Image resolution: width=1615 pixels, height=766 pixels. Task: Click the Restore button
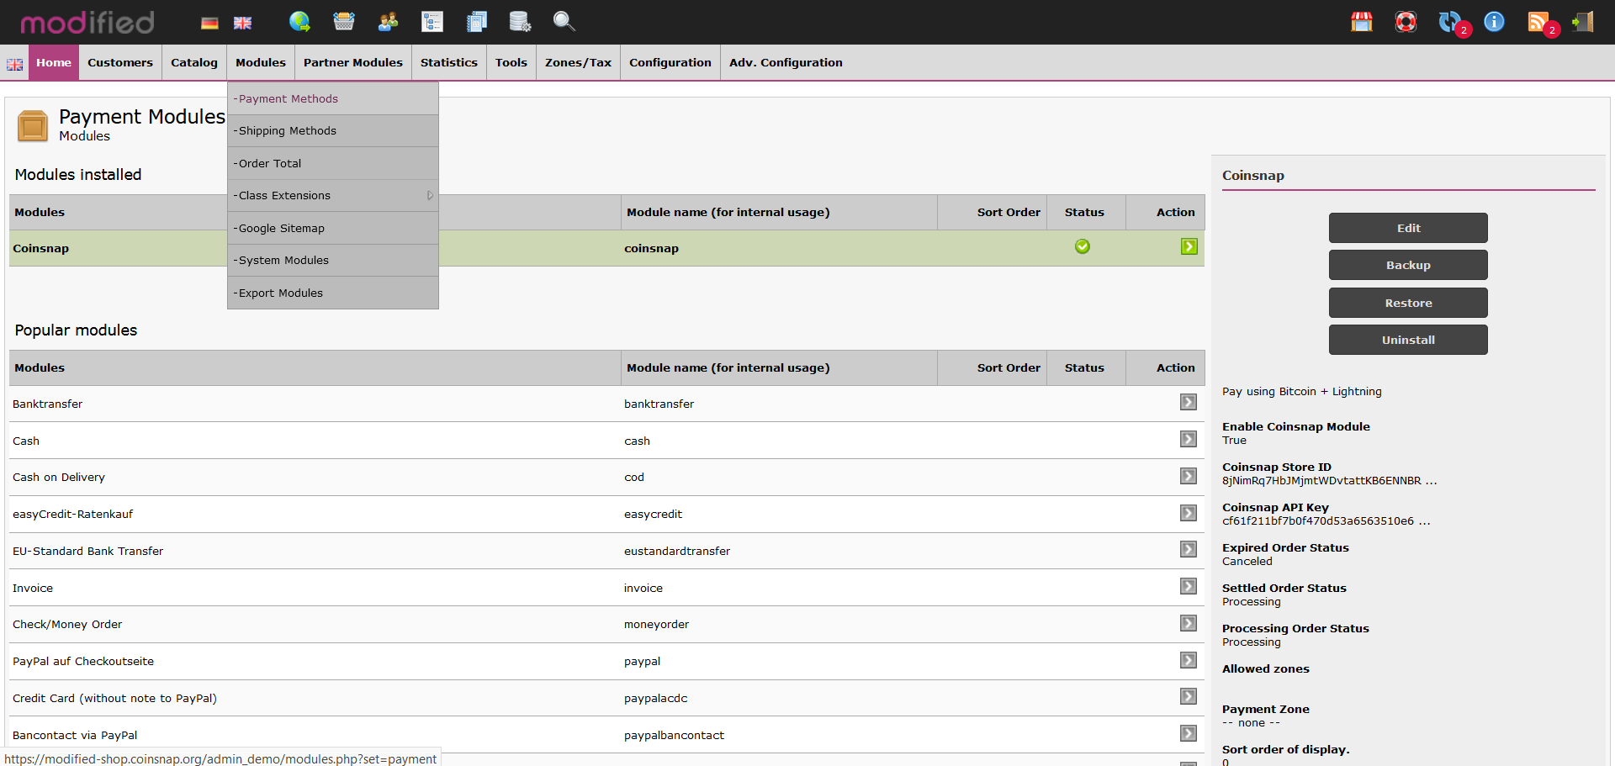click(x=1408, y=303)
